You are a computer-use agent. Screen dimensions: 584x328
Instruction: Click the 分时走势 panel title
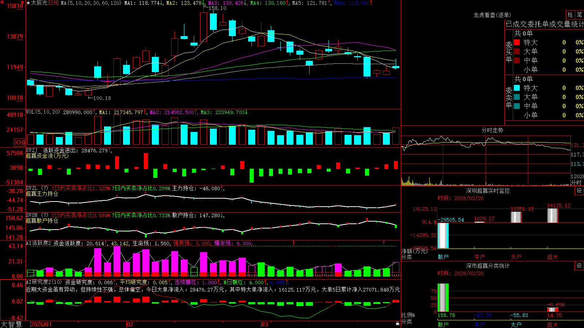(x=492, y=130)
